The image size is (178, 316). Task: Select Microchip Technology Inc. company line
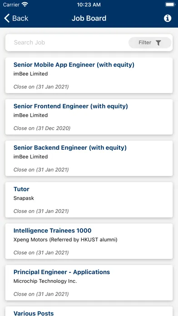45,281
